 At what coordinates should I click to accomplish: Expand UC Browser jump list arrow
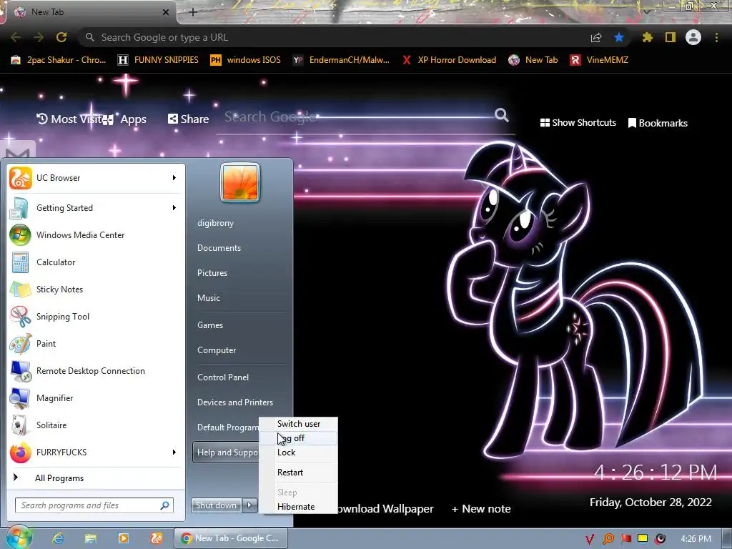(x=174, y=178)
